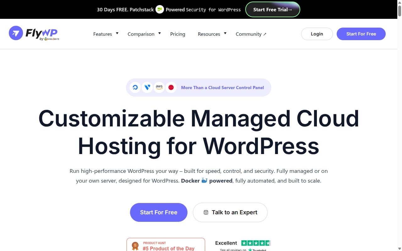Click the #5 Product of the Day badge

[x=166, y=244]
